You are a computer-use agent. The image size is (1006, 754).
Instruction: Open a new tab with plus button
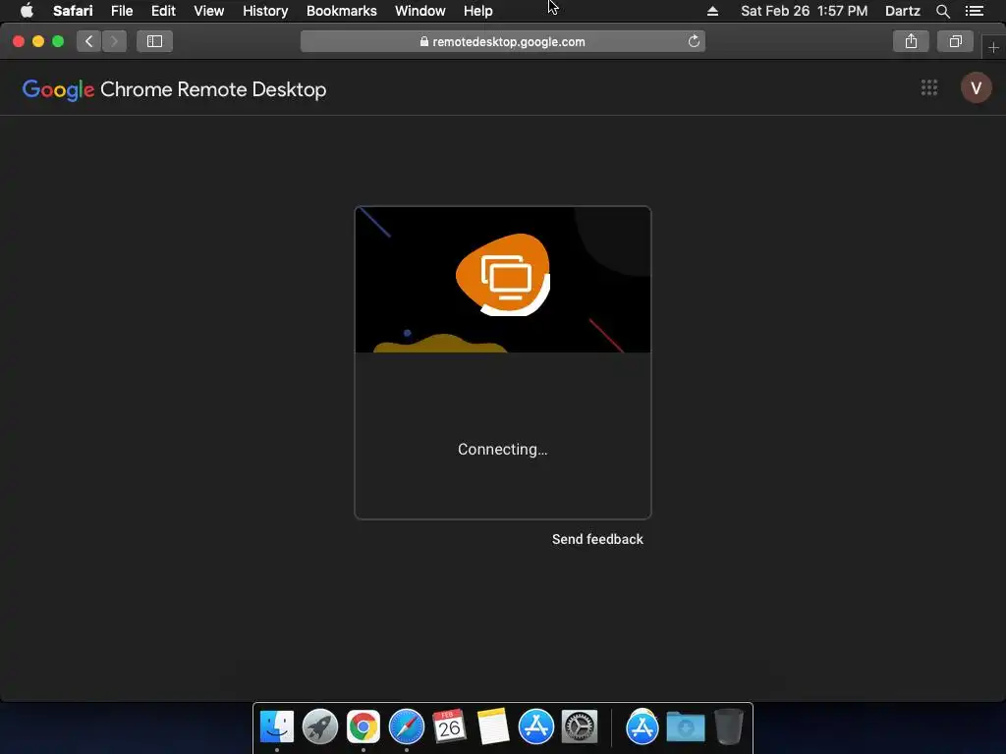[x=993, y=47]
